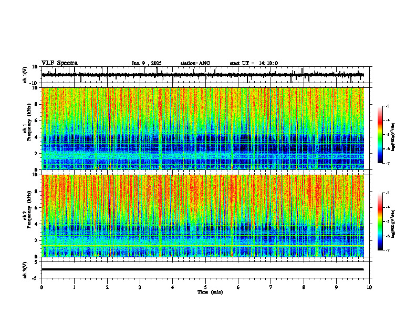Click the "-7" label on ch.2 color bar
Screen dimensions: 416x322
pyautogui.click(x=387, y=250)
